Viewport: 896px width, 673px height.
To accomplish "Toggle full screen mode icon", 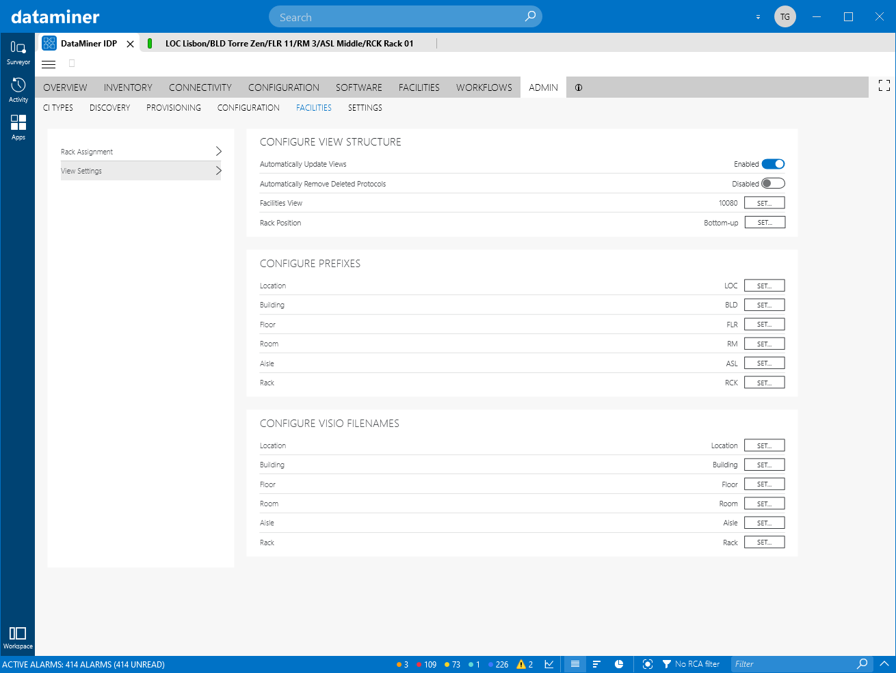I will pos(884,85).
